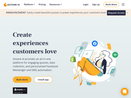Click the Sign up link
Screen dimensions: 131x98
(96, 4)
